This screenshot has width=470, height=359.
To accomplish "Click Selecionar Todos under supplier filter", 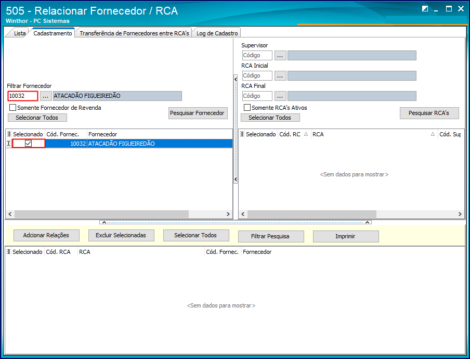I will [x=37, y=118].
